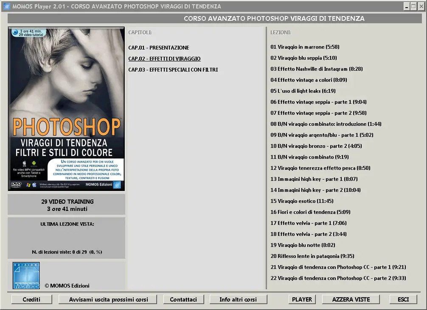Image resolution: width=427 pixels, height=310 pixels.
Task: Close the MOMOS Player window
Action: (421, 6)
